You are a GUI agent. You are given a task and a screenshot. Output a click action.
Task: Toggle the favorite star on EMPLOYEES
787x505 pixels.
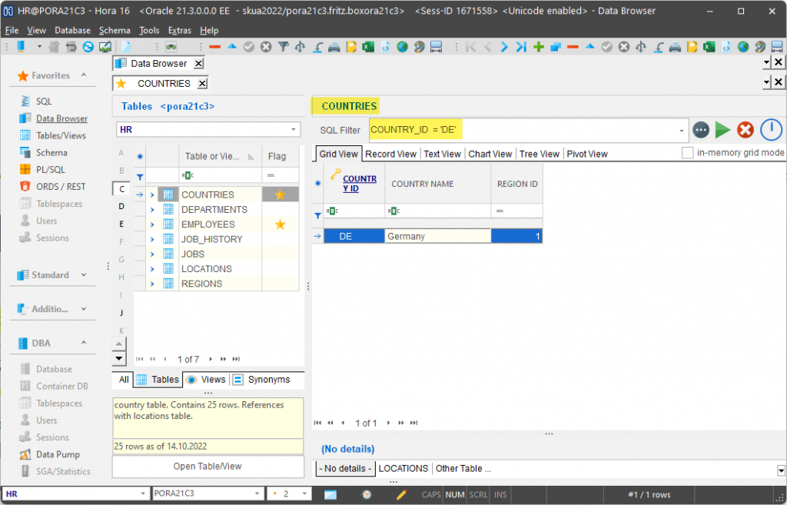(x=280, y=224)
